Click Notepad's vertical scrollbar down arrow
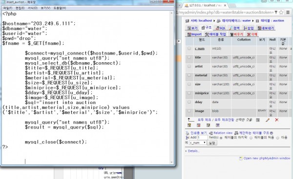The image size is (293, 179). (x=171, y=162)
